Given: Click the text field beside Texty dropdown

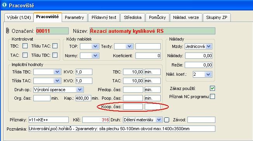Looking at the screenshot, I should (148, 46).
